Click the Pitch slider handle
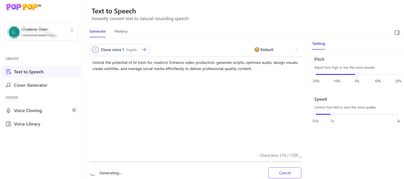This screenshot has height=179, width=404. point(357,74)
